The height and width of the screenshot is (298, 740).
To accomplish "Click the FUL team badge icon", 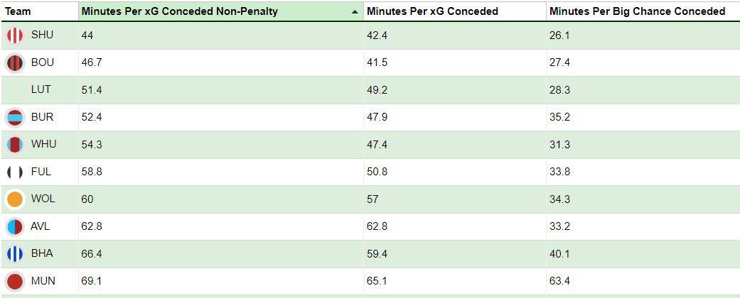I will pyautogui.click(x=15, y=172).
